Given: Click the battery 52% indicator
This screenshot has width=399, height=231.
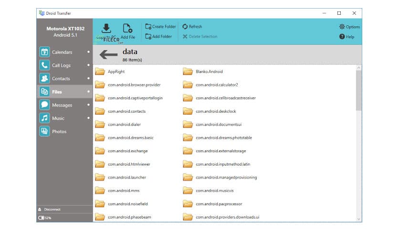Looking at the screenshot, I should pos(44,218).
